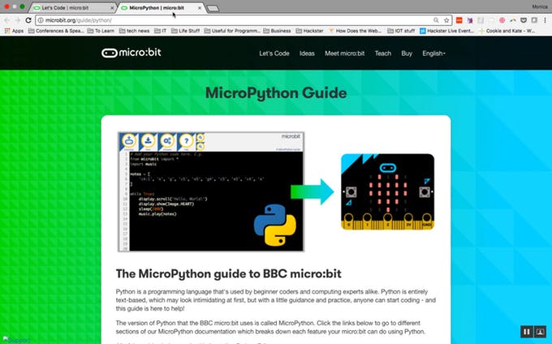The image size is (552, 344).
Task: Open the tech news bookmark folder
Action: 134,31
